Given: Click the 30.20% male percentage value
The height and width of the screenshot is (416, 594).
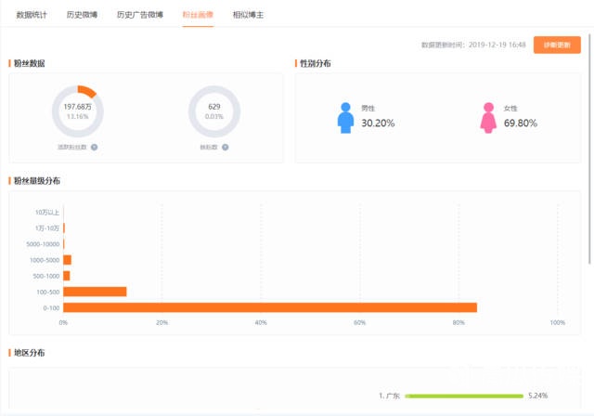Looking at the screenshot, I should [379, 123].
